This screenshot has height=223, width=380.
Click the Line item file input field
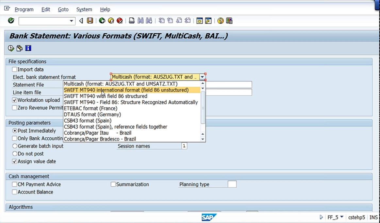[x=228, y=93]
